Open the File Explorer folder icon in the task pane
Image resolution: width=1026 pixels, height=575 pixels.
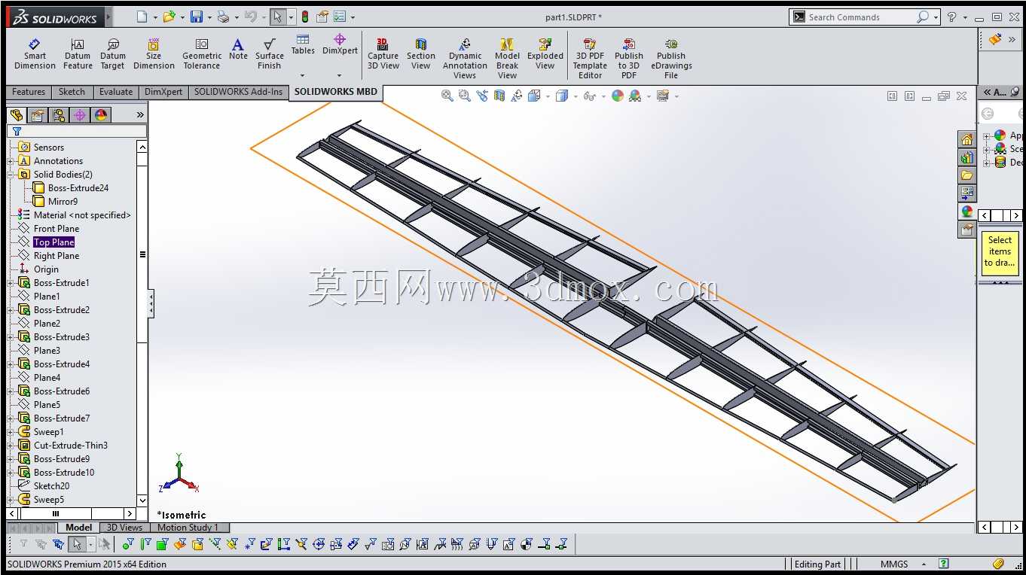click(x=967, y=175)
